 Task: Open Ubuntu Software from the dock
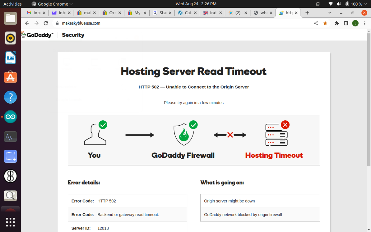point(10,77)
